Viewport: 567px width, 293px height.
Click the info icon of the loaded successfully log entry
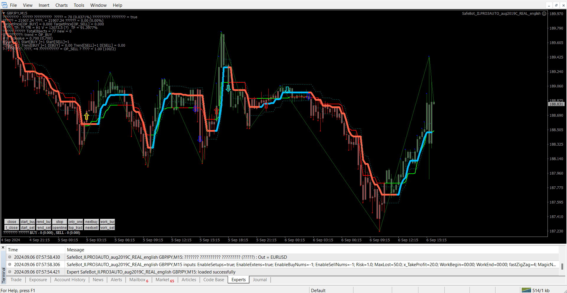(x=10, y=272)
